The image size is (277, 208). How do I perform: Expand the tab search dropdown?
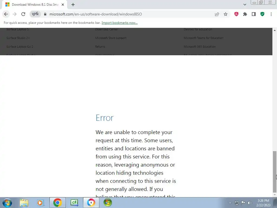(245, 5)
